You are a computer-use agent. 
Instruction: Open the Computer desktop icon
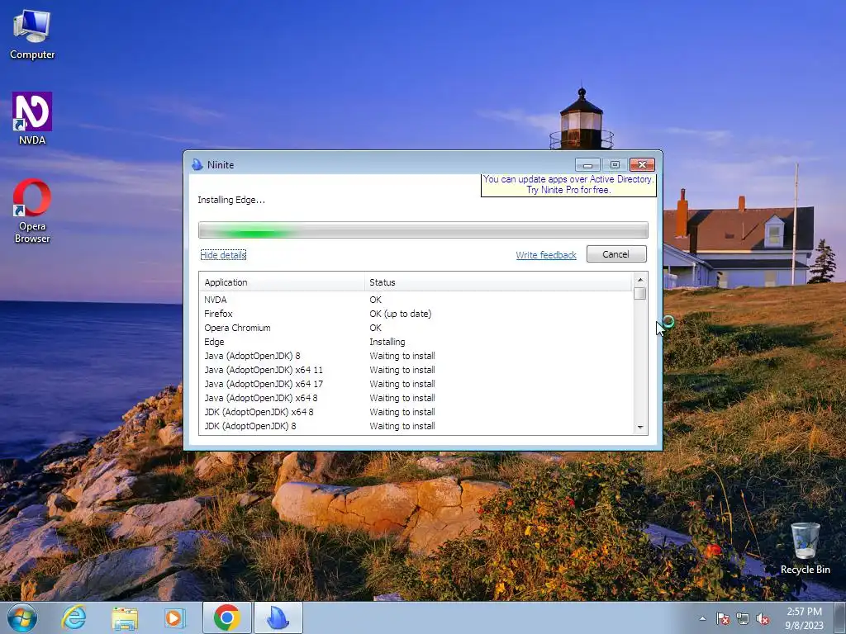[32, 35]
